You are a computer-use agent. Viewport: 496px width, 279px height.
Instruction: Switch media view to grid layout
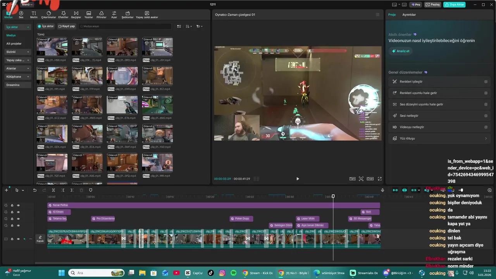point(179,26)
